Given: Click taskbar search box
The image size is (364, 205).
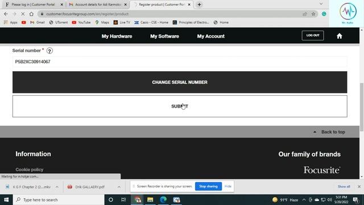Looking at the screenshot, I should click(59, 200).
